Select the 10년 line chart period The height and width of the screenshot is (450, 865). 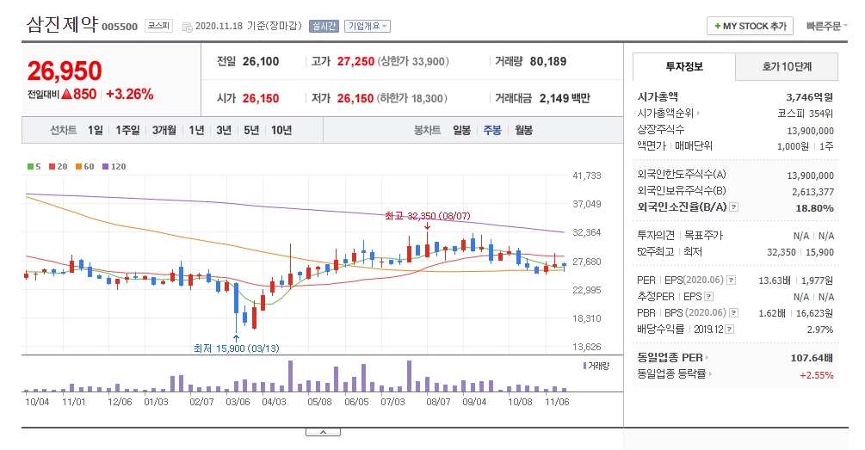281,130
